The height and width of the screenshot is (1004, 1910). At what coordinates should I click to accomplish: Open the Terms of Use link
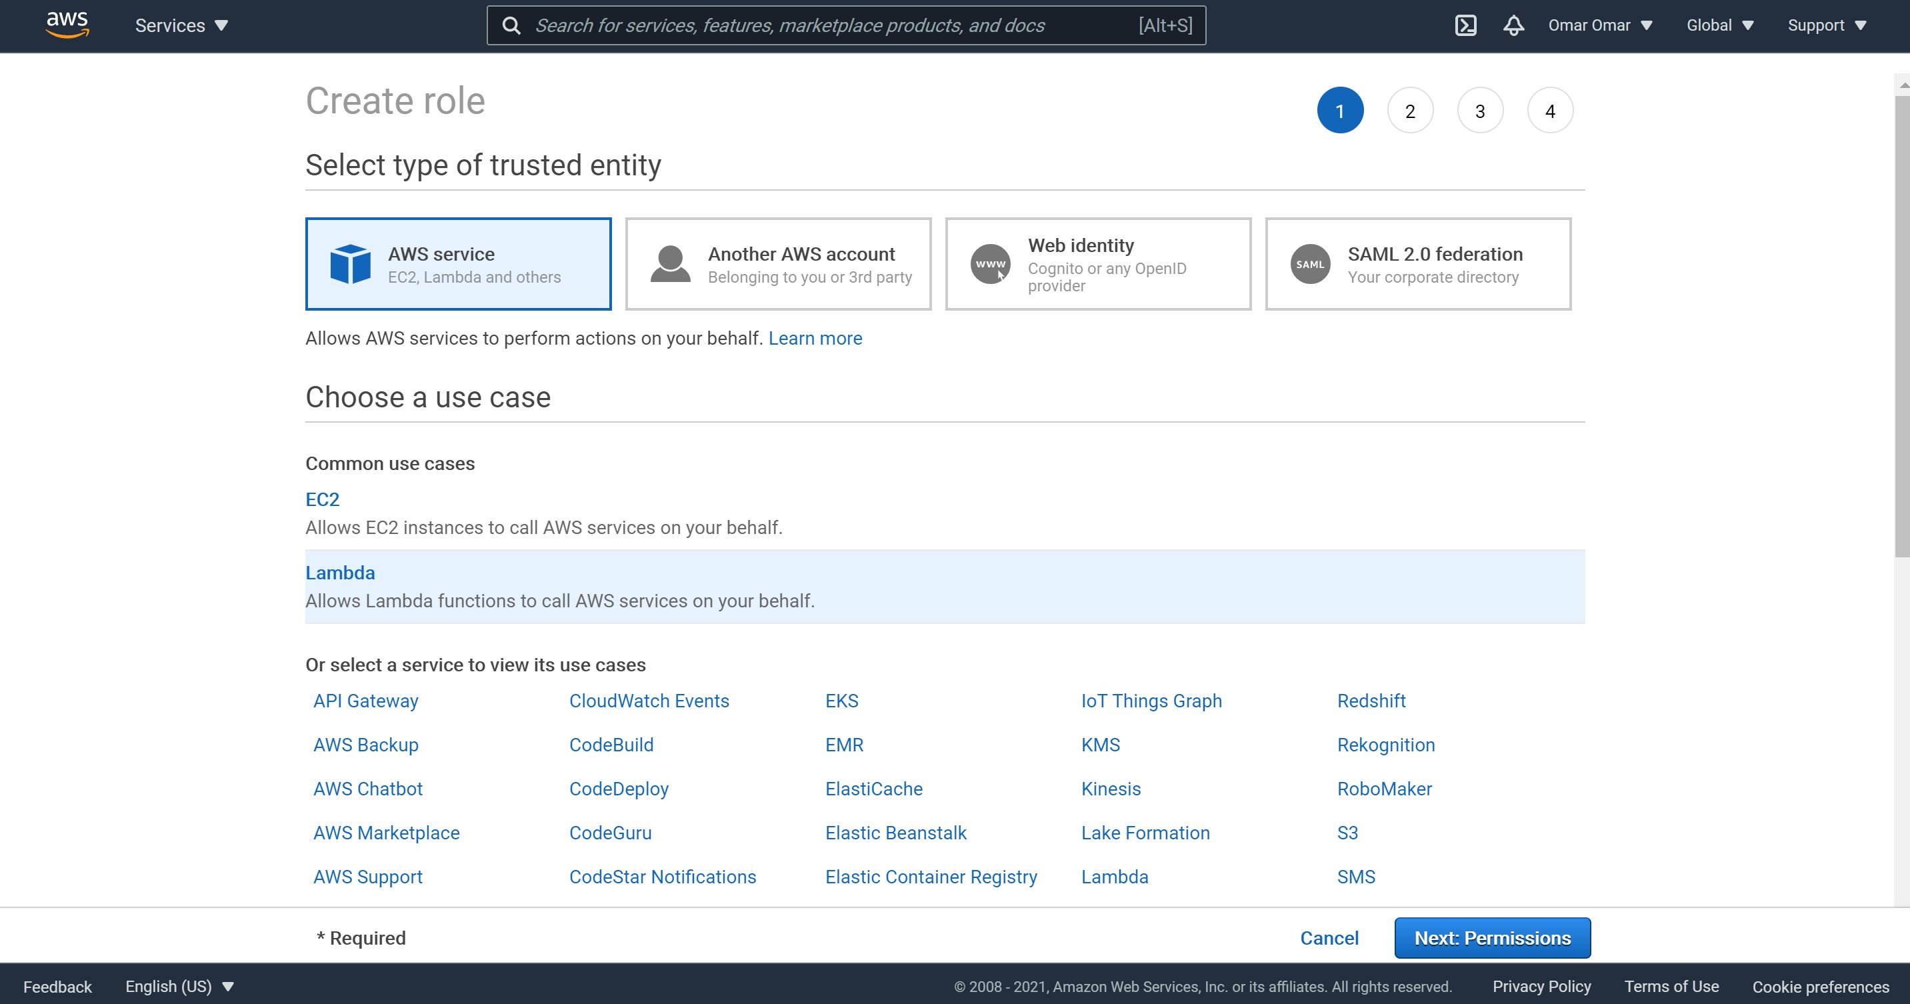tap(1671, 986)
